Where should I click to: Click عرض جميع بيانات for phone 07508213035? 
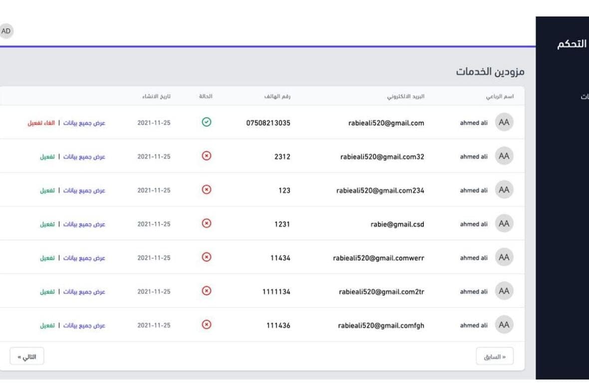84,123
